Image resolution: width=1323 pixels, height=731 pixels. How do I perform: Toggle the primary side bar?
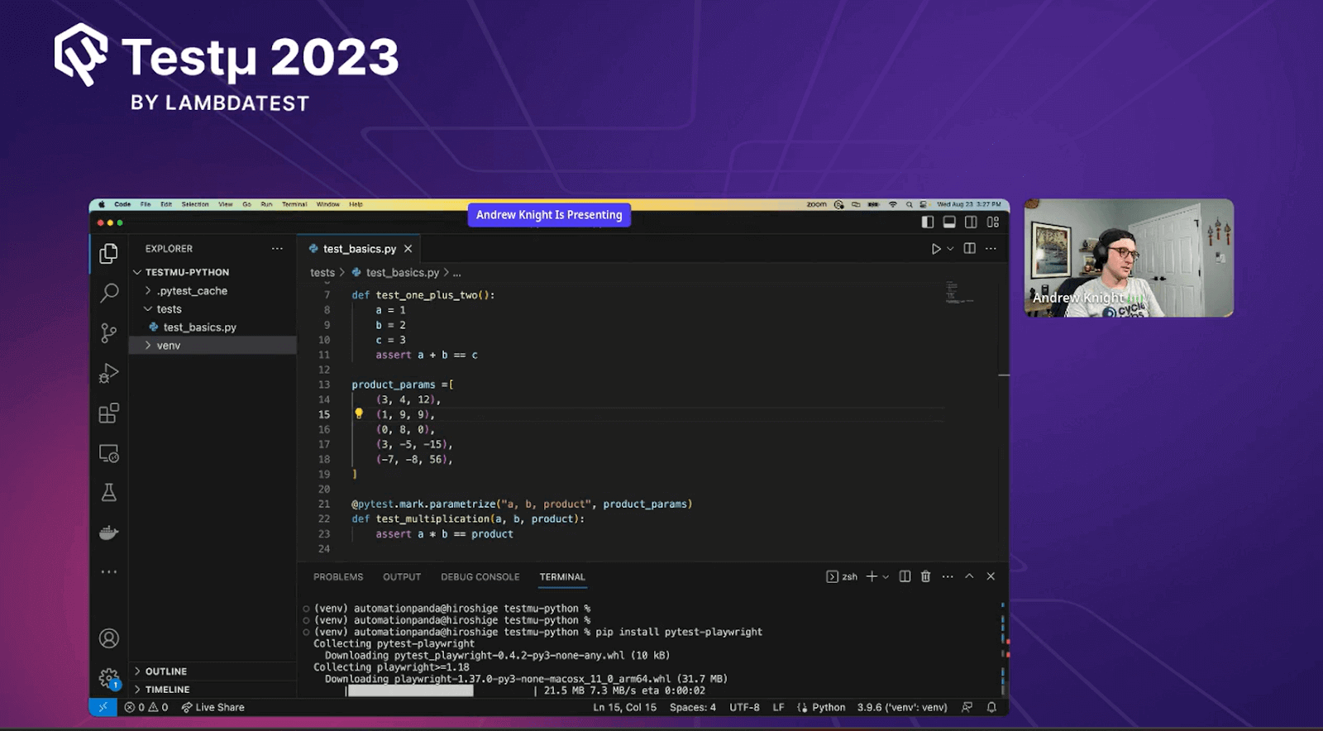(928, 222)
